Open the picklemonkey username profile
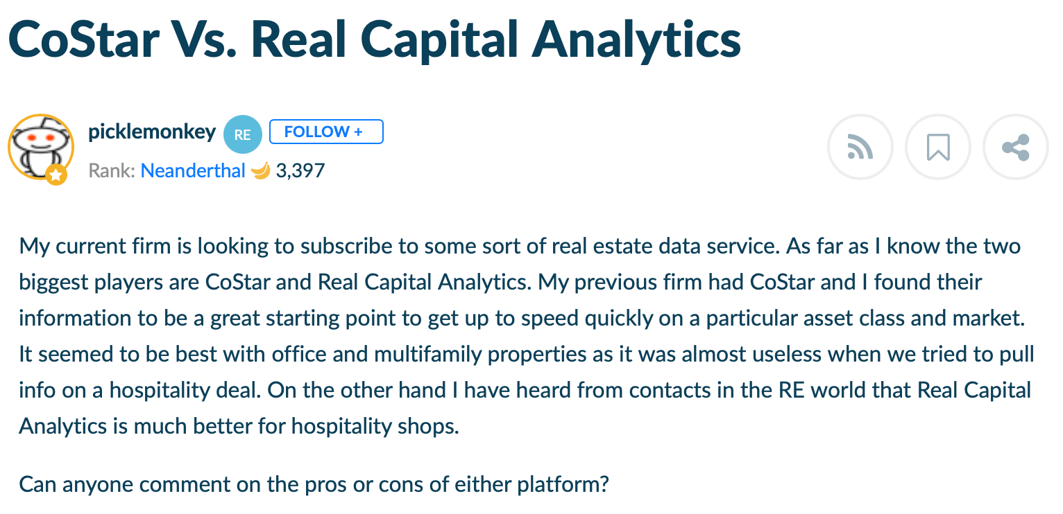 [152, 132]
